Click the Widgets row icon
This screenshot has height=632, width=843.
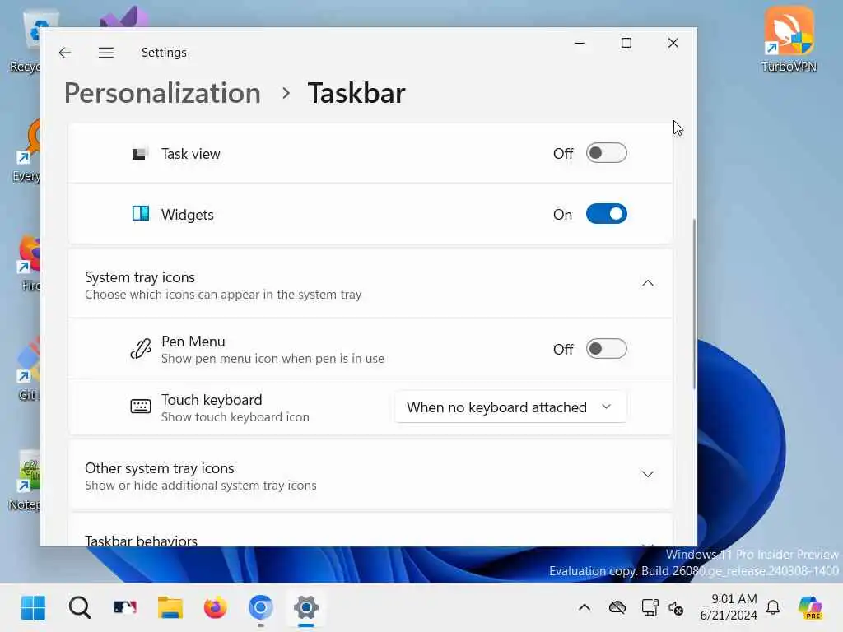coord(140,214)
